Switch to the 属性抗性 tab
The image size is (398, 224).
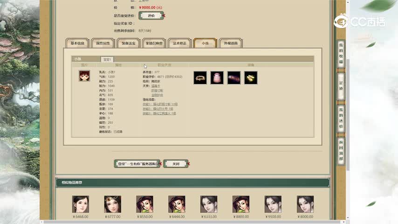pos(103,43)
